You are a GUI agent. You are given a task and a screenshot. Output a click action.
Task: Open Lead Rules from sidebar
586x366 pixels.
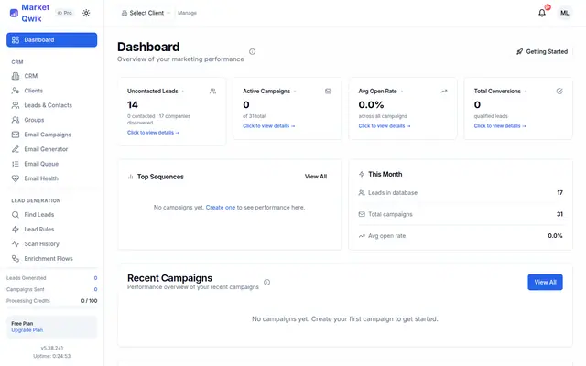[x=51, y=230]
